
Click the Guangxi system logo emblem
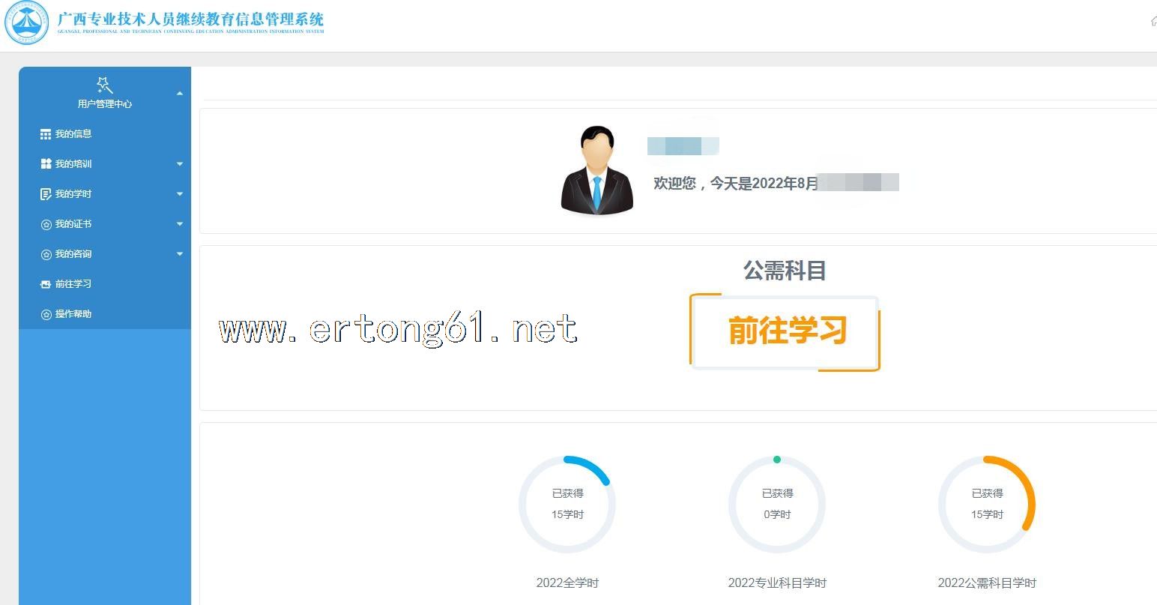coord(27,25)
